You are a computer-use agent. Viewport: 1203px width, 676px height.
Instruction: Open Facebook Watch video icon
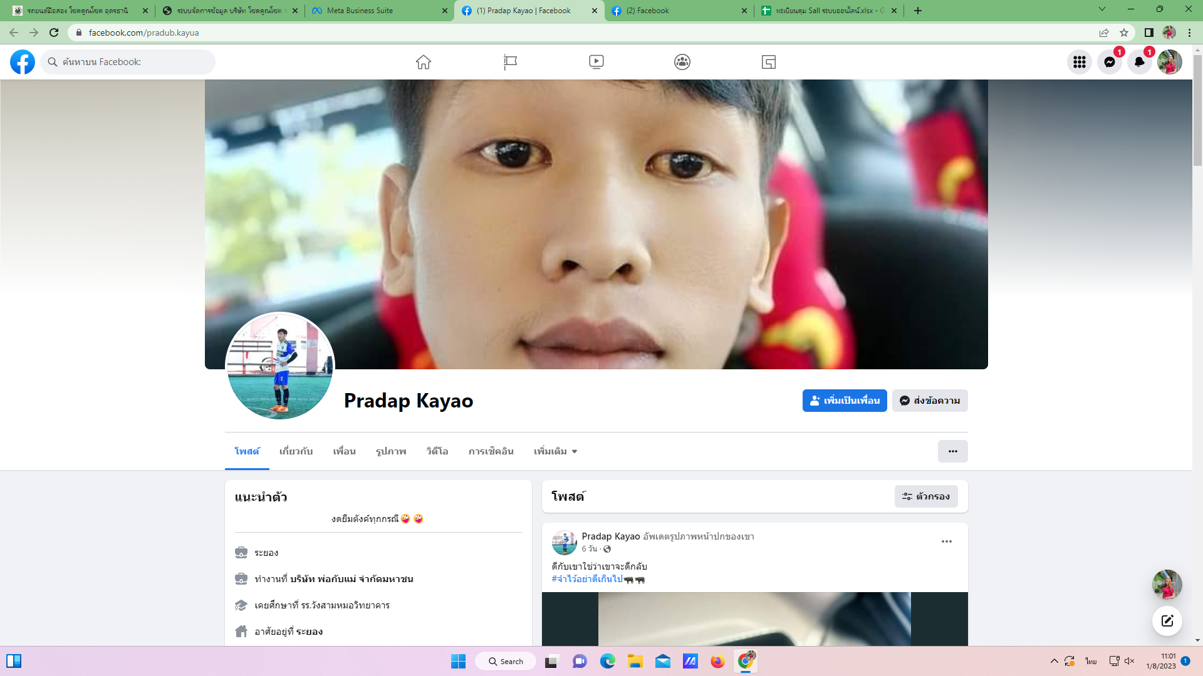coord(596,62)
